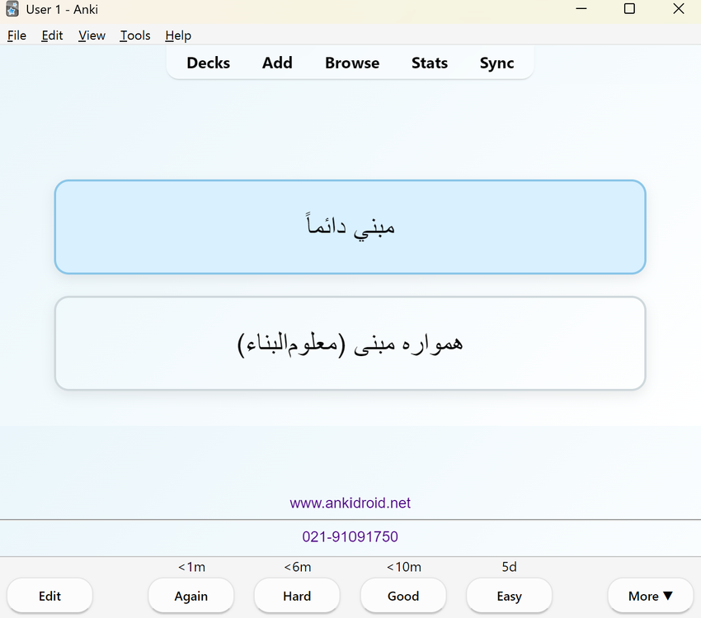
Task: Click the <10m interval label
Action: click(404, 567)
